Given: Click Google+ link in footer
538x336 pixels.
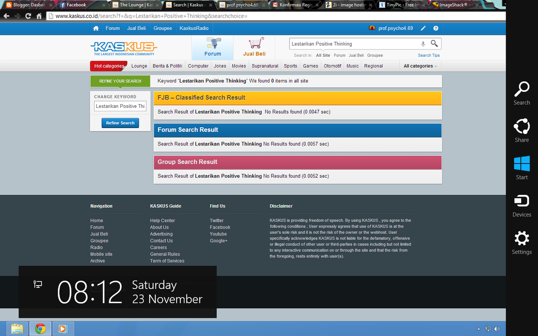Looking at the screenshot, I should click(219, 241).
